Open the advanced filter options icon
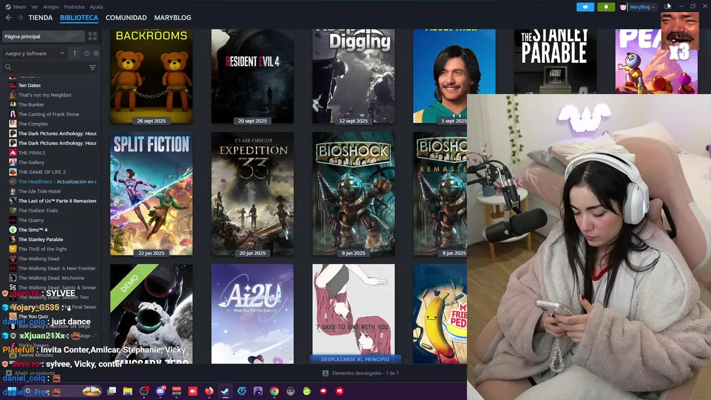 [x=93, y=67]
